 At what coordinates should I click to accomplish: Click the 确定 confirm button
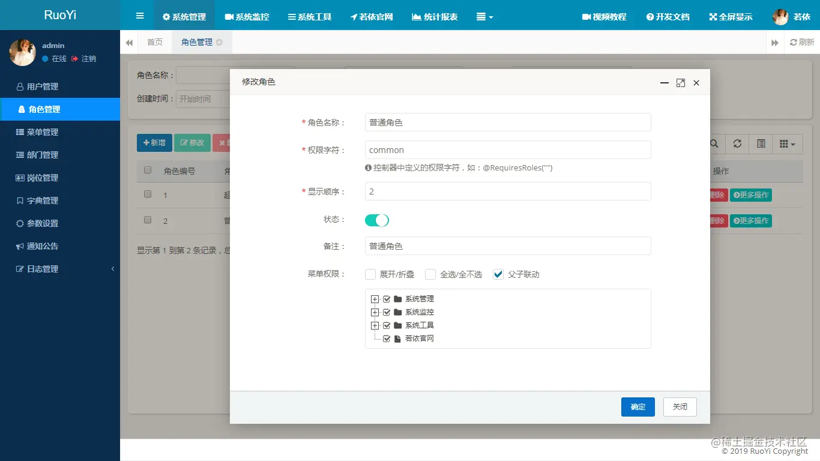[x=638, y=407]
